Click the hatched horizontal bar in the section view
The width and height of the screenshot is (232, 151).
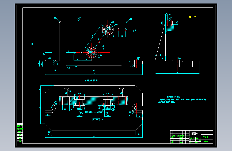tap(94, 101)
